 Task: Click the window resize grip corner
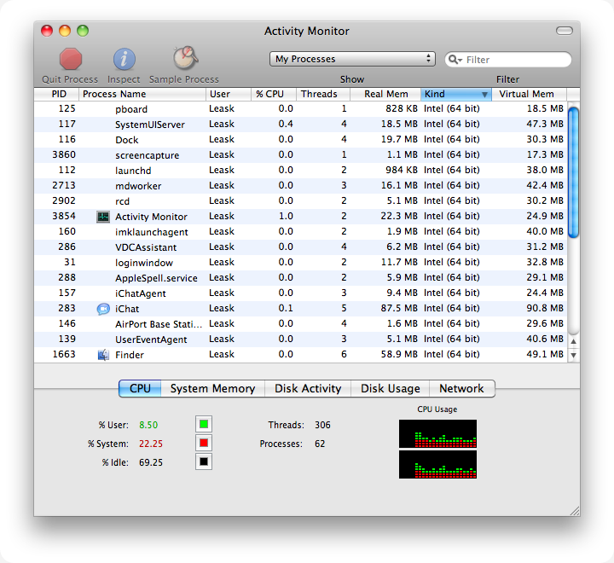pos(575,511)
